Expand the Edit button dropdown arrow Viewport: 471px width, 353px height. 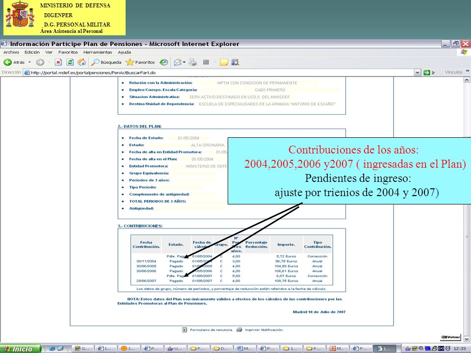pyautogui.click(x=215, y=62)
